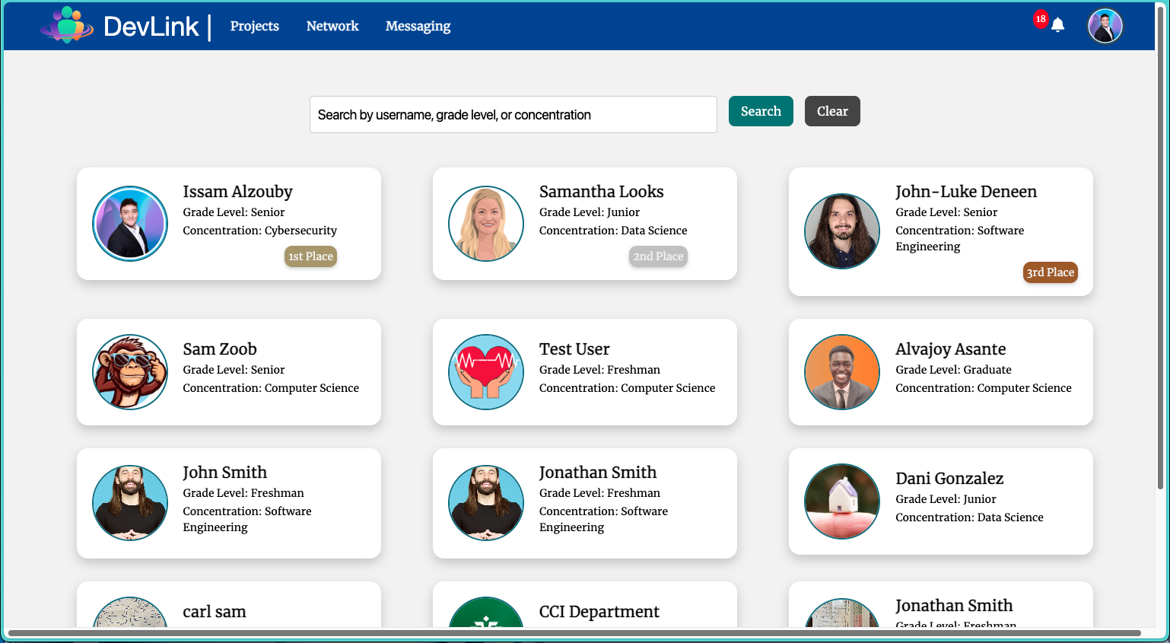This screenshot has height=643, width=1170.
Task: Open John-Luke Deneen's profile photo
Action: [x=842, y=231]
